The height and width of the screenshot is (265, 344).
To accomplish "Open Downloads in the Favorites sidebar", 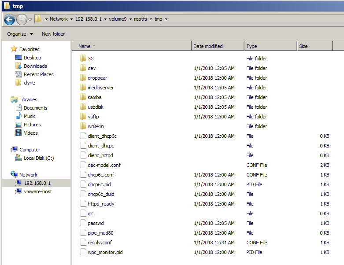I will click(35, 66).
